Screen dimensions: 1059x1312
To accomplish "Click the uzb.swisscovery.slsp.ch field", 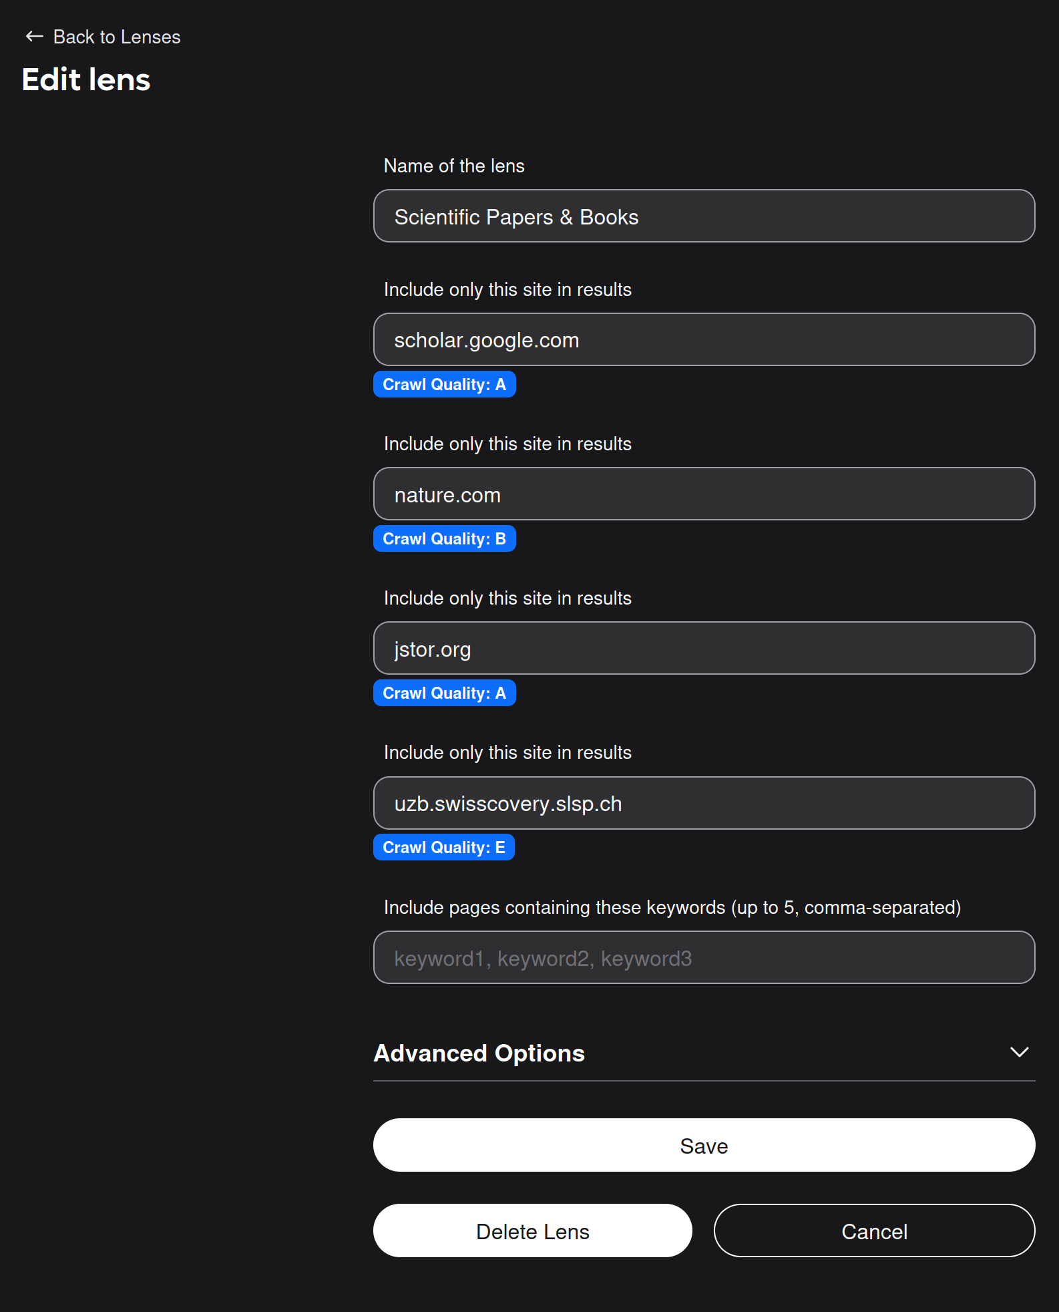I will pos(704,803).
